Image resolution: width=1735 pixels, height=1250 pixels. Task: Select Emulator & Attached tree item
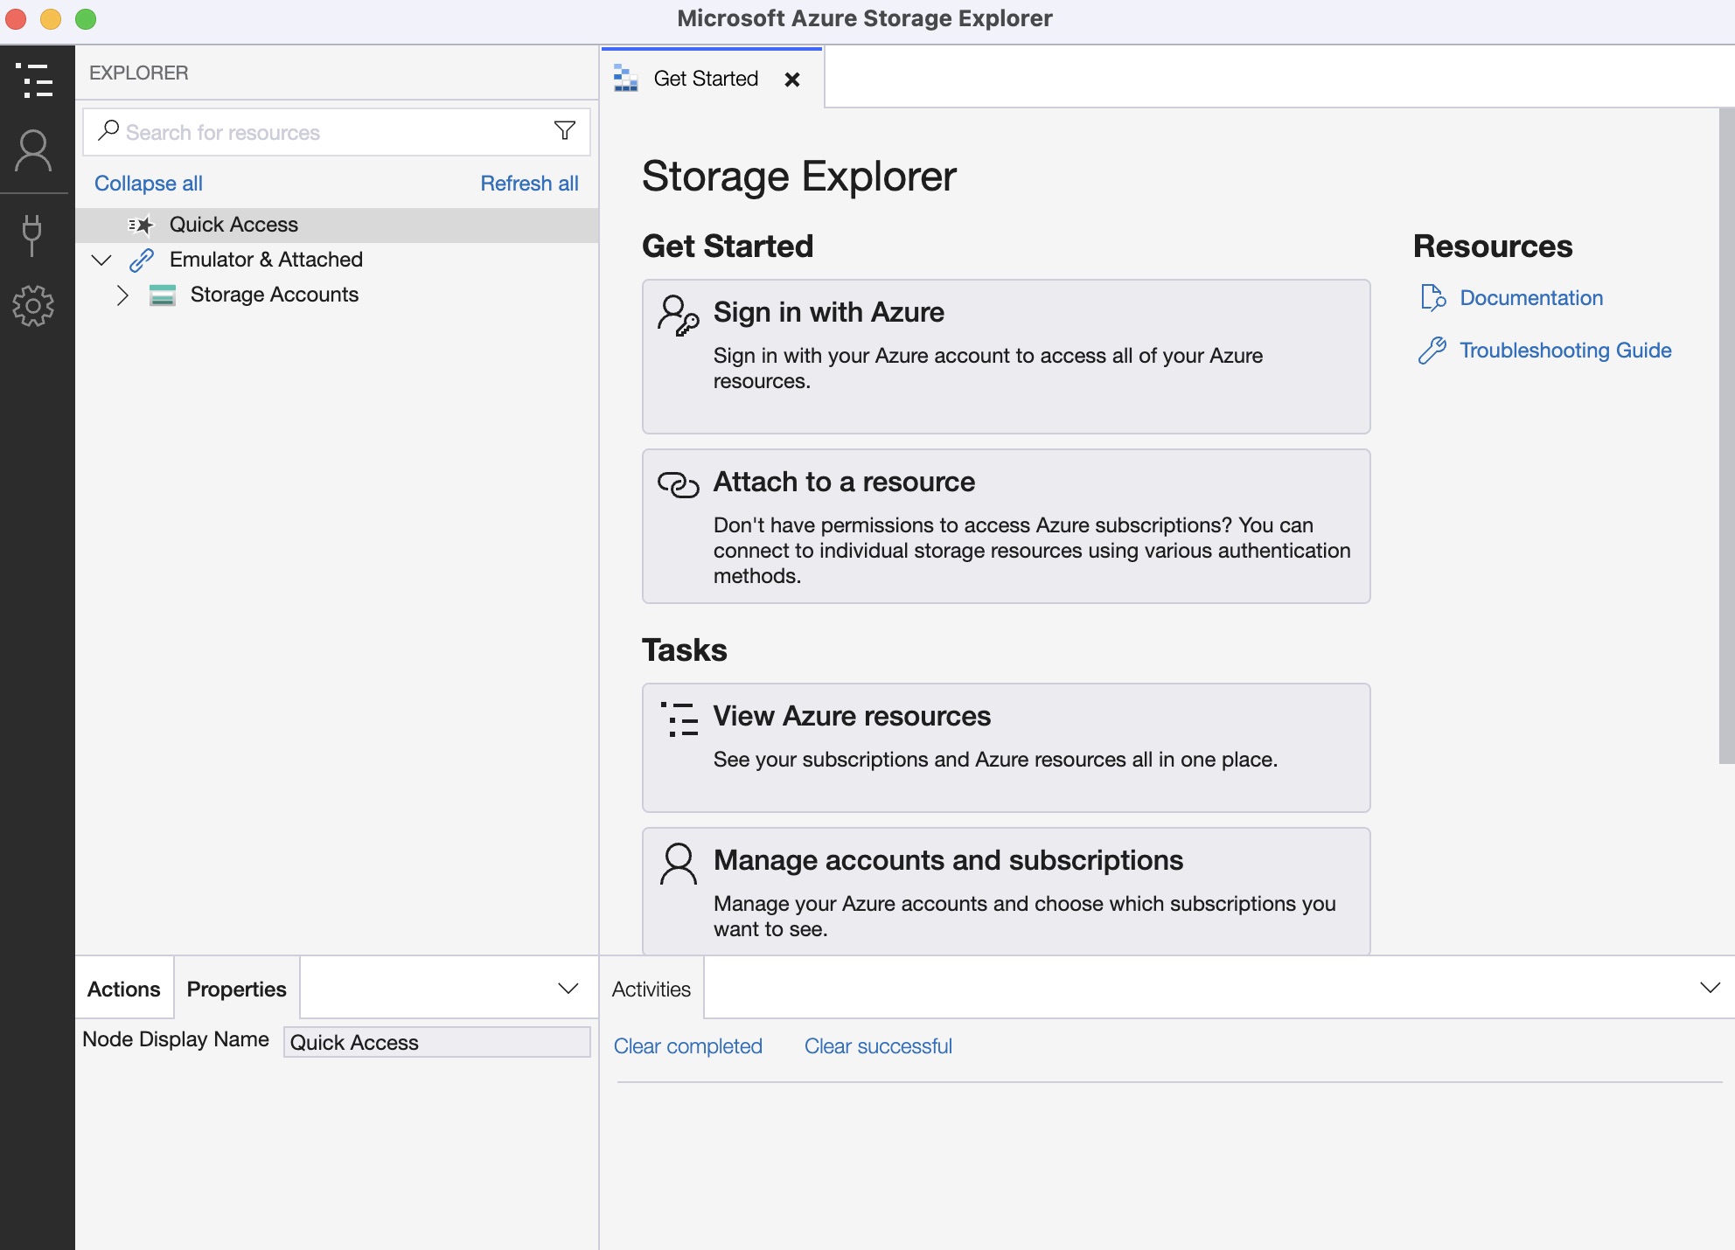(x=337, y=260)
